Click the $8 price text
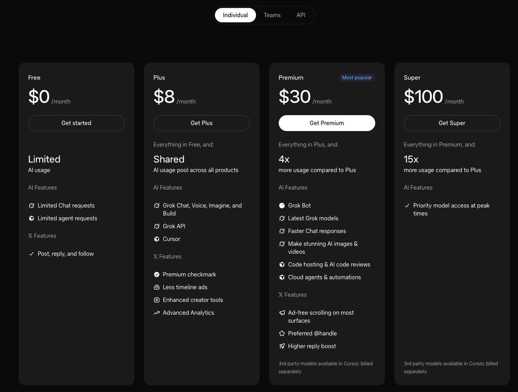This screenshot has height=392, width=518. 164,97
